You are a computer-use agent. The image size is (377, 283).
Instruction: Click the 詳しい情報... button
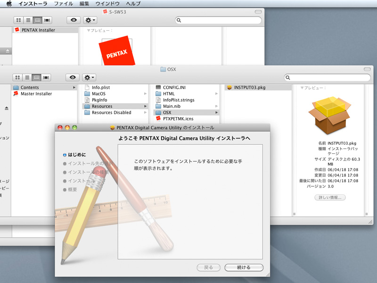(330, 197)
